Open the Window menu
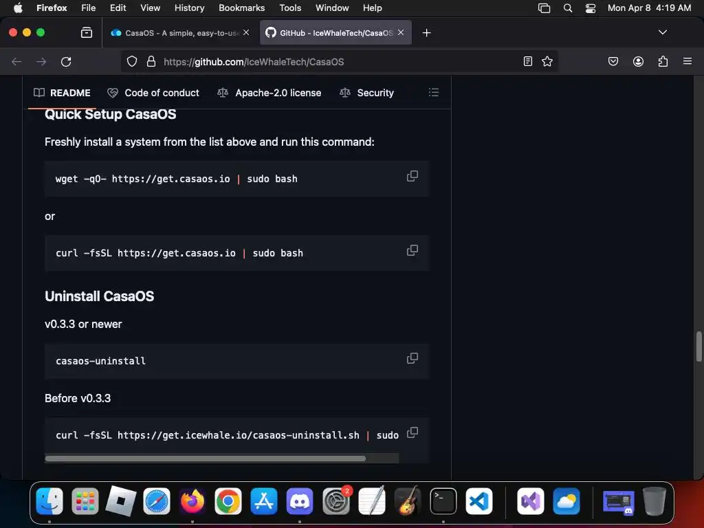This screenshot has width=704, height=528. (332, 8)
